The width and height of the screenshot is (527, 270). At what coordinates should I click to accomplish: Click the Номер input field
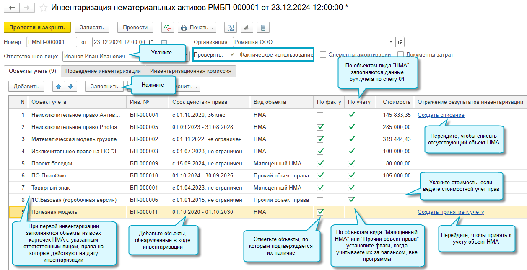(51, 42)
